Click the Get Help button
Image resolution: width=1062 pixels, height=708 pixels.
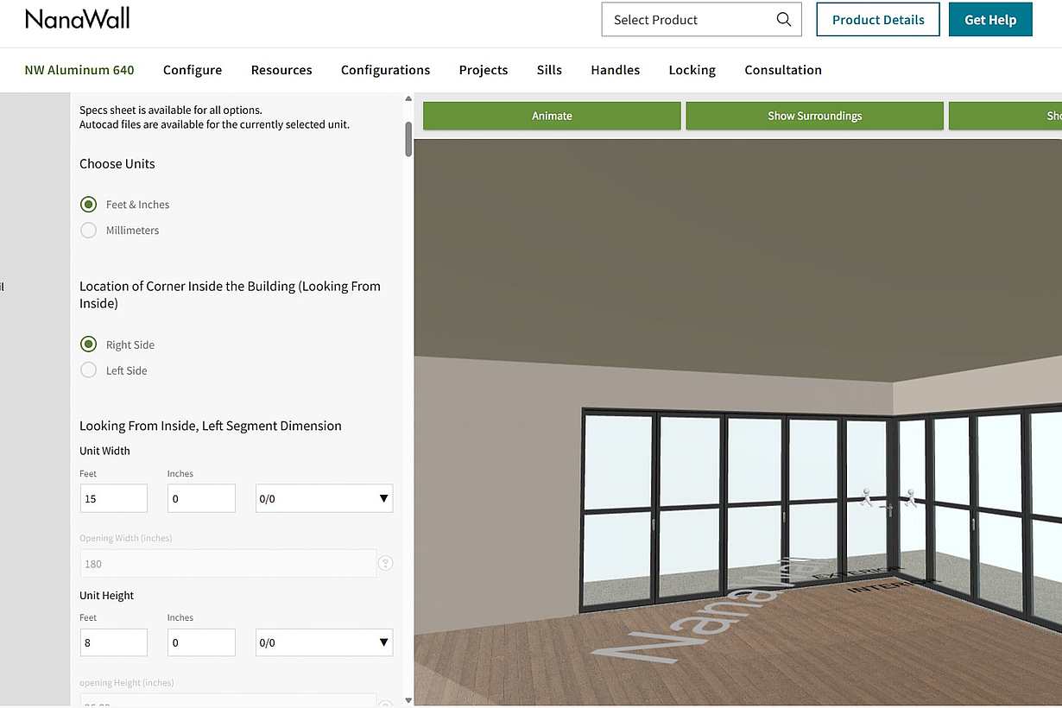pos(990,20)
